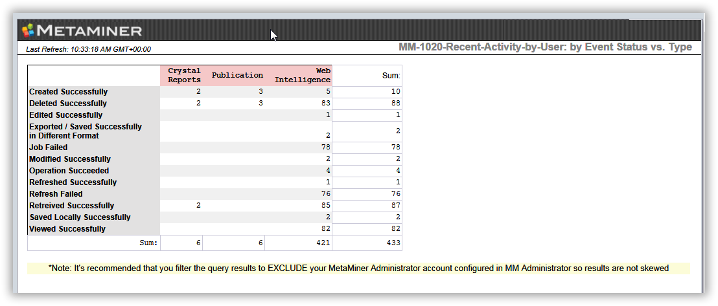Click the yellow note about excluding Administrator account
Screen dimensions: 718x306
click(358, 268)
